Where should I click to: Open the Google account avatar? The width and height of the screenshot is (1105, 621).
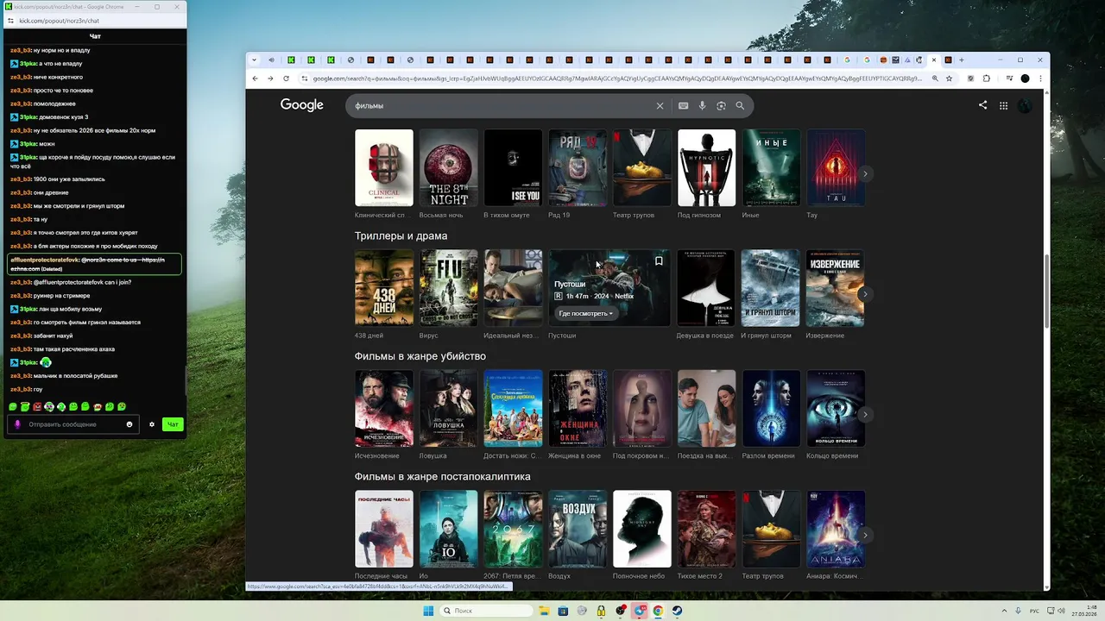[x=1025, y=105]
